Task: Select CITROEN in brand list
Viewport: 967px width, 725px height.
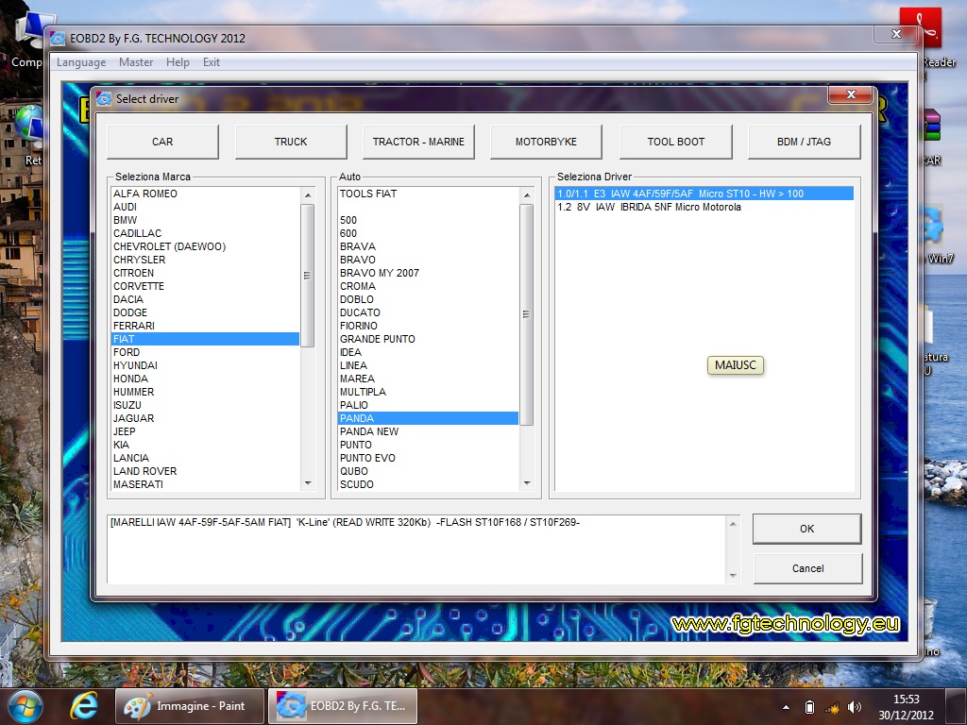Action: coord(205,273)
